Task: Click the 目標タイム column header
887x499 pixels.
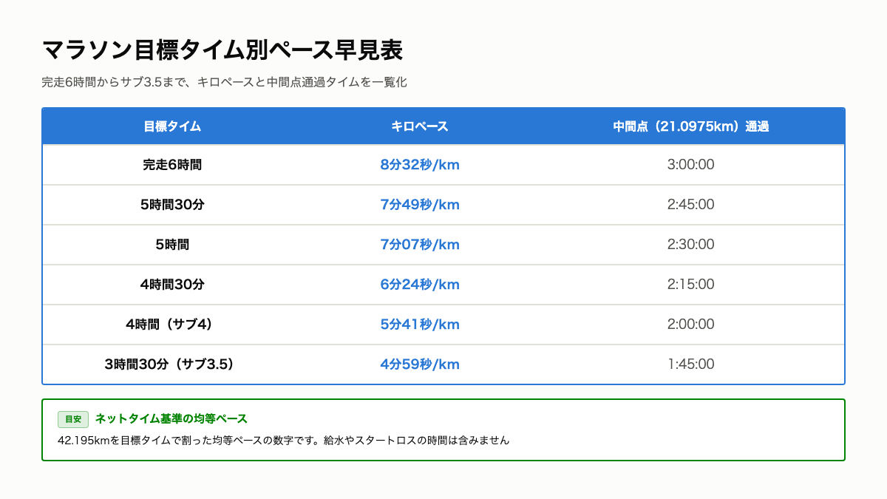Action: [172, 126]
